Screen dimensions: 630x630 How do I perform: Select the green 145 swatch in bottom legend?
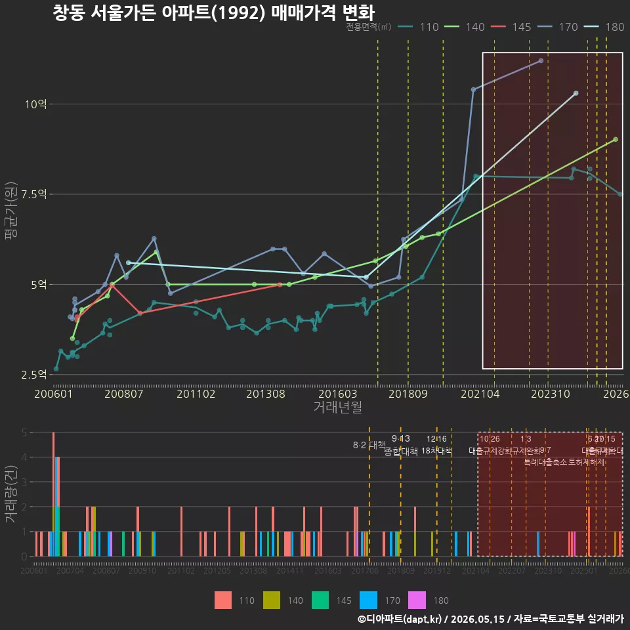[320, 600]
